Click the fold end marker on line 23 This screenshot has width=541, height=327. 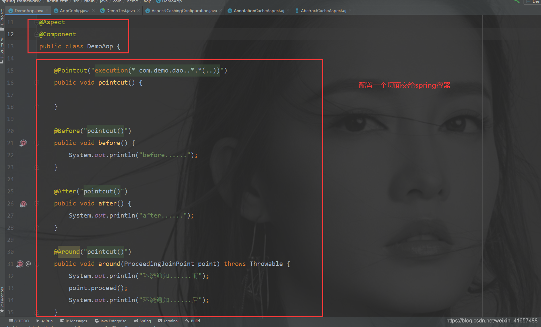[x=37, y=167]
